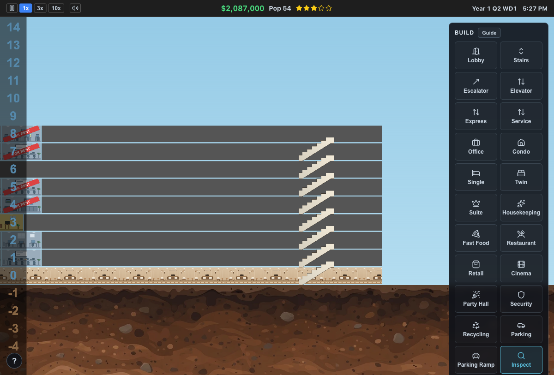This screenshot has height=375, width=554.
Task: Click the money balance $2,087,000
Action: [243, 8]
